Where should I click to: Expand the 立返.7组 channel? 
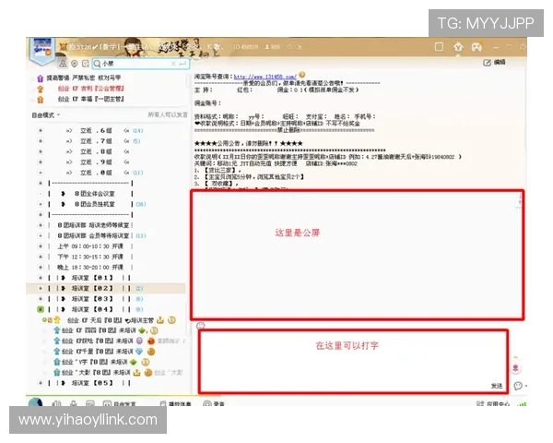click(x=41, y=141)
